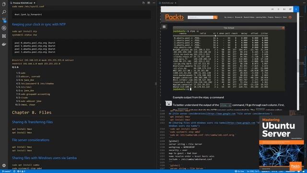Image resolution: width=307 pixels, height=173 pixels.
Task: Toggle the Packt table of contents hamburger button
Action: tap(164, 27)
